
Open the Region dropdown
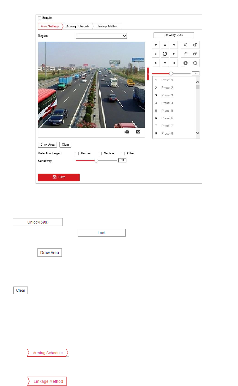pyautogui.click(x=101, y=36)
